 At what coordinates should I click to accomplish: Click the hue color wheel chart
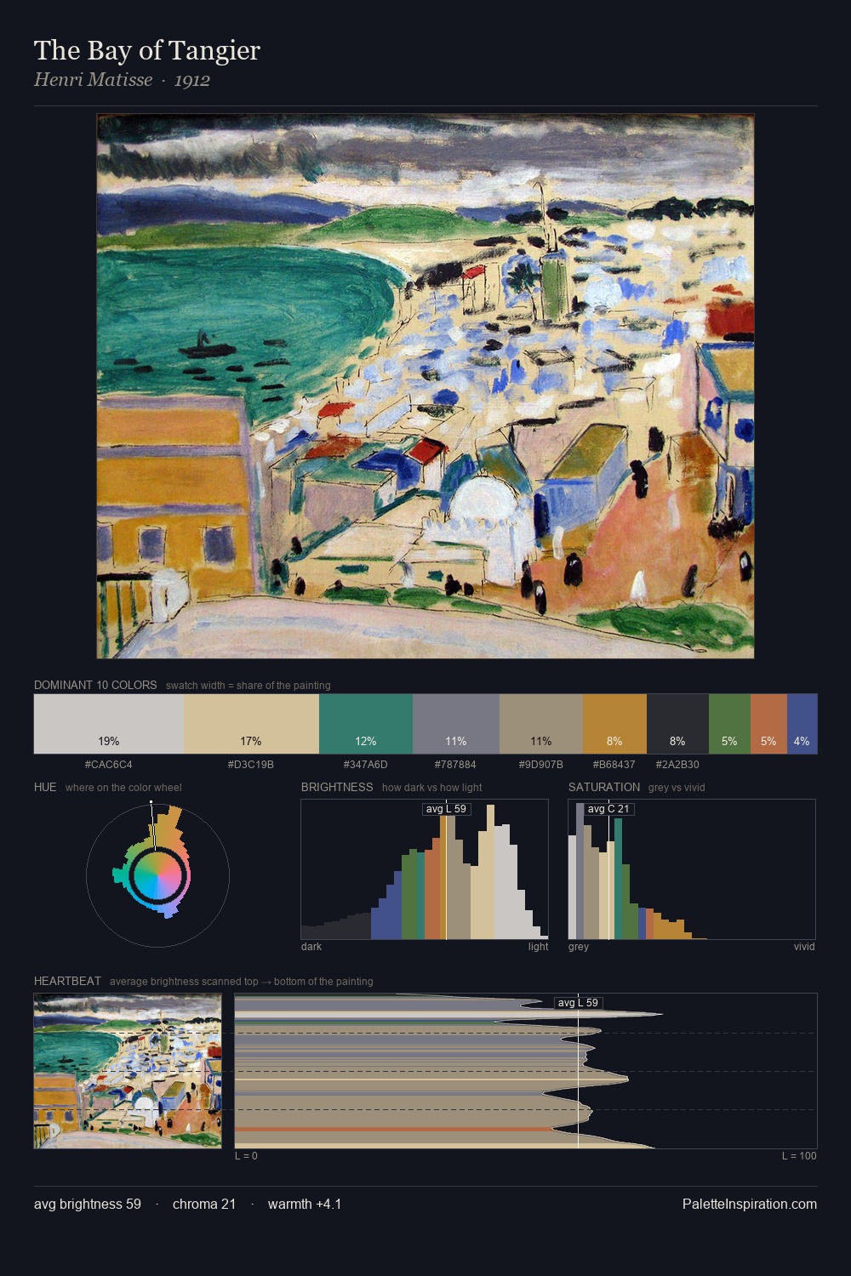click(x=157, y=875)
